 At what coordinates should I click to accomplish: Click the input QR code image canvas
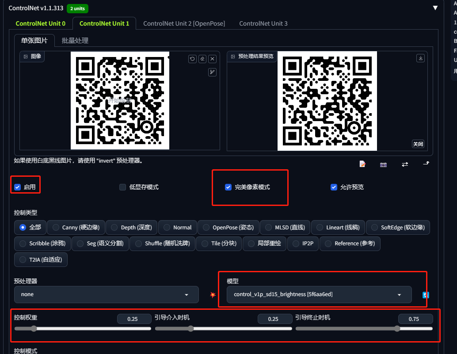[x=120, y=100]
